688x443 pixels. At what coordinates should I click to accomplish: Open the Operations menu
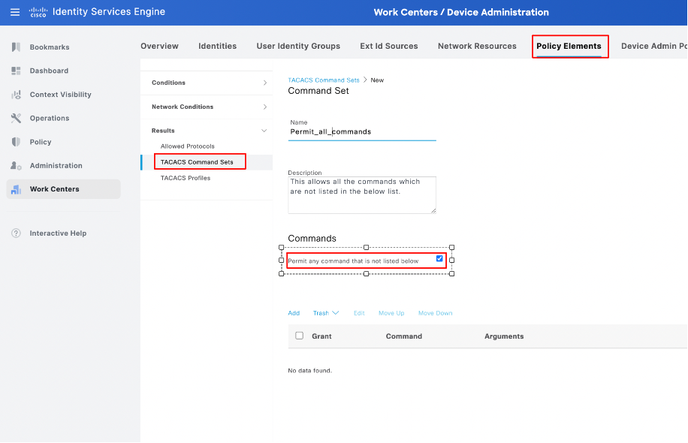pyautogui.click(x=50, y=118)
